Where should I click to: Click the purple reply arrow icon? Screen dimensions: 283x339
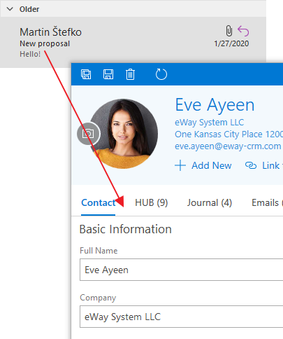coord(243,31)
